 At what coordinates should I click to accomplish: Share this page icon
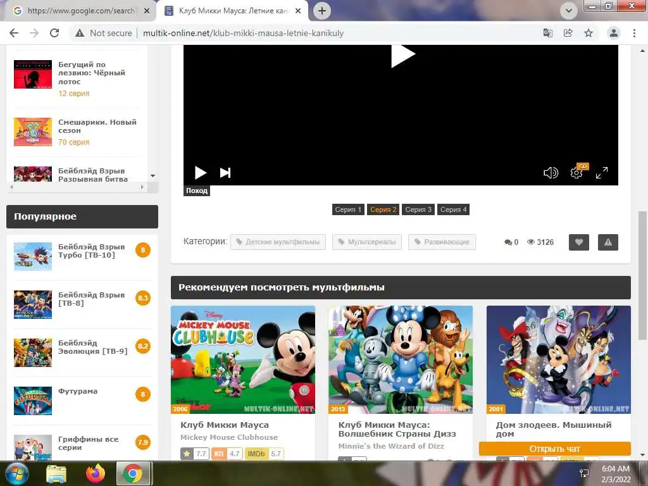pyautogui.click(x=568, y=33)
